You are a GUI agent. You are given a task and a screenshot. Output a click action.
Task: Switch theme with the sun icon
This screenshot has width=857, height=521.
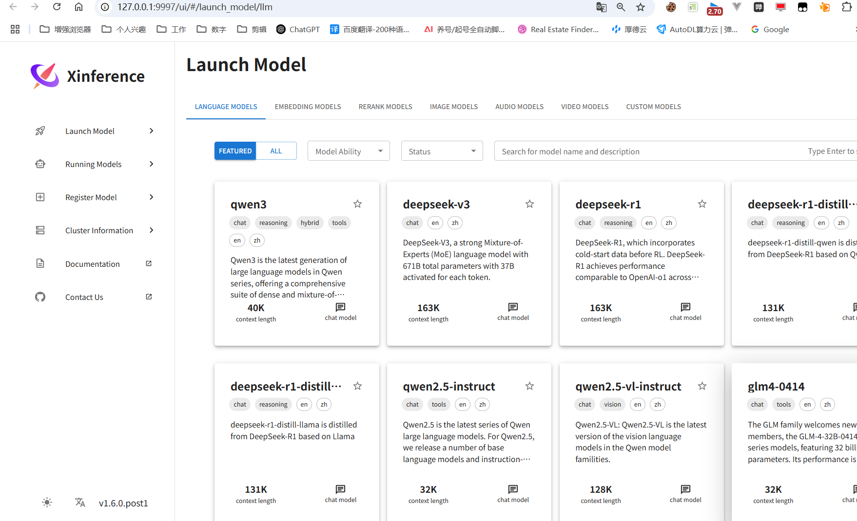47,502
